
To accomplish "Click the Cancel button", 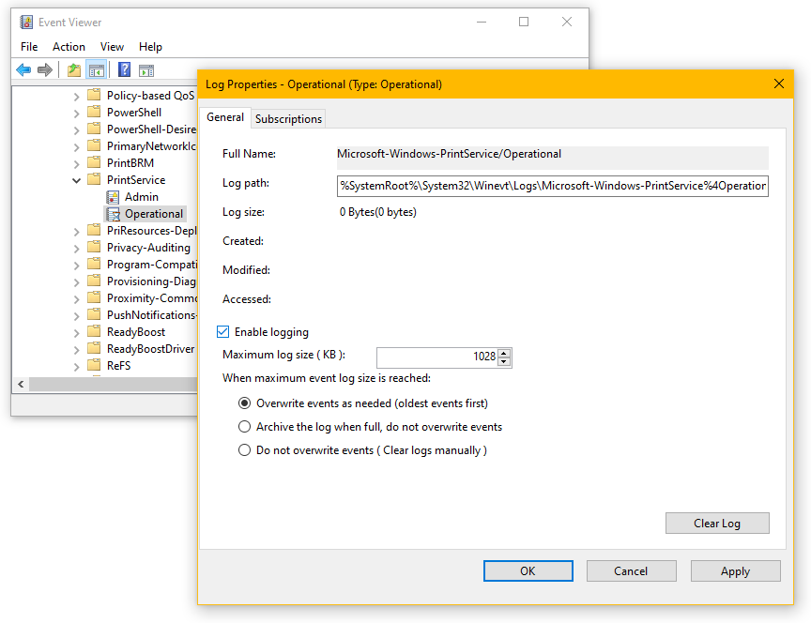I will pyautogui.click(x=631, y=570).
